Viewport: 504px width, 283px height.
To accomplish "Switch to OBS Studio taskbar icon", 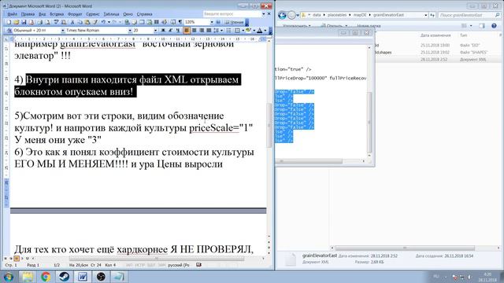I will [x=101, y=277].
